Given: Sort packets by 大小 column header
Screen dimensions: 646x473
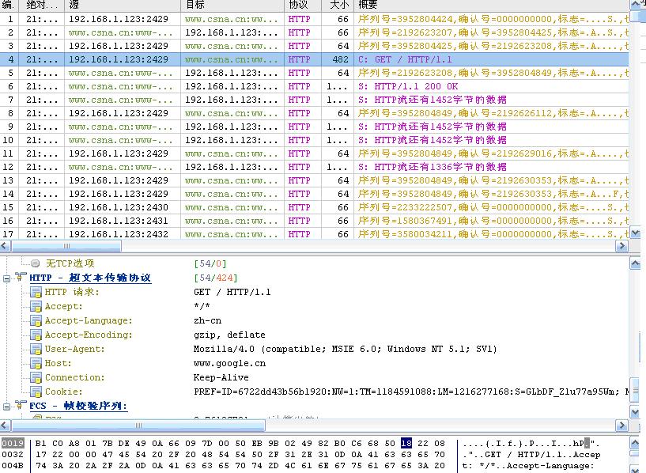Looking at the screenshot, I should pyautogui.click(x=338, y=5).
